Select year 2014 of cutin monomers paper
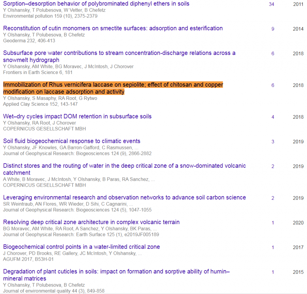 click(298, 29)
